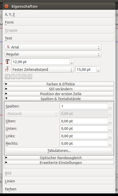Click the font size T icon
The width and height of the screenshot is (118, 196).
(x=7, y=62)
